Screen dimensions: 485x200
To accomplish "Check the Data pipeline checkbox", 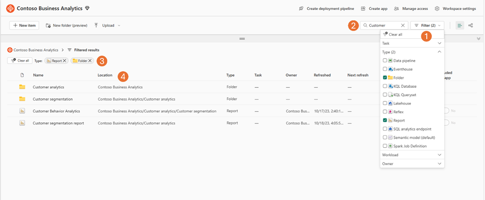I will click(385, 60).
